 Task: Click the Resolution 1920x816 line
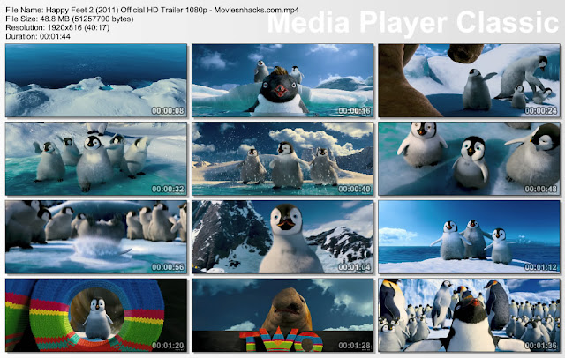[x=57, y=27]
